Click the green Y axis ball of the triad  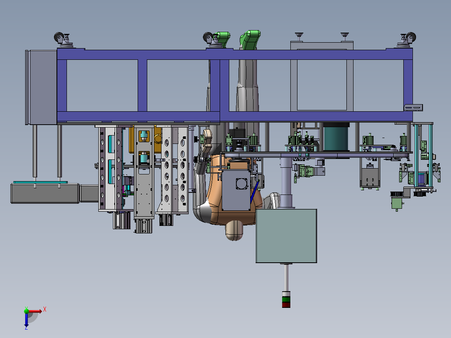point(26,311)
